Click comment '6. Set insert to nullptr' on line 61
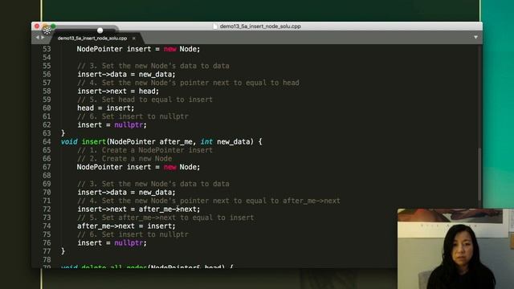Screen dimensions: 514x289 [x=133, y=116]
